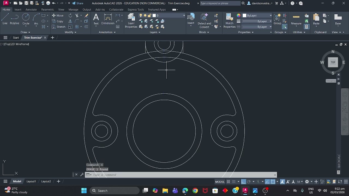Pick the Mirror tool icon

point(70,21)
